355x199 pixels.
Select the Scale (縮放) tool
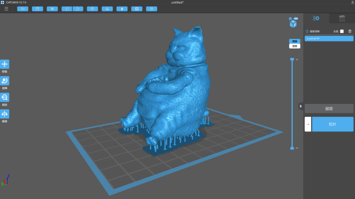coord(4,97)
